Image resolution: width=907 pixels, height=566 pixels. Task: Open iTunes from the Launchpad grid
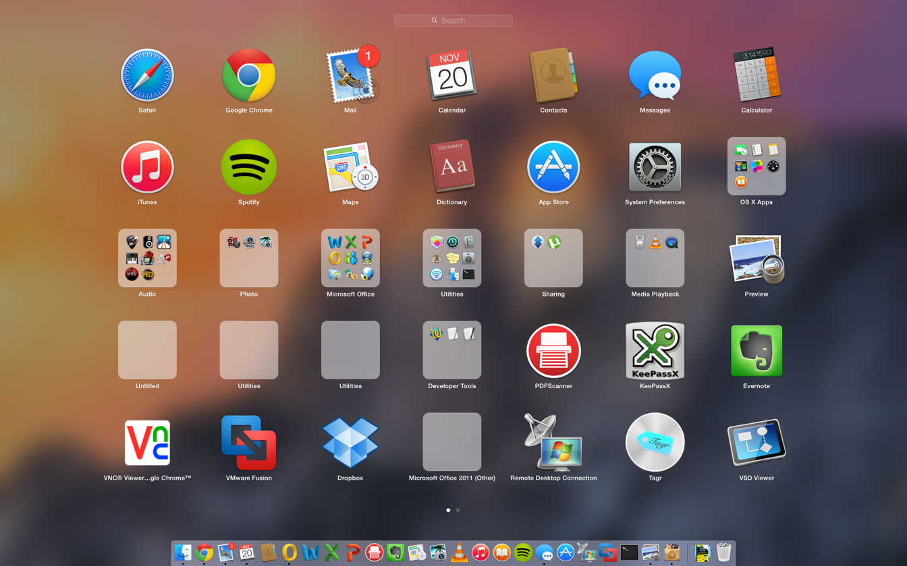click(x=147, y=167)
